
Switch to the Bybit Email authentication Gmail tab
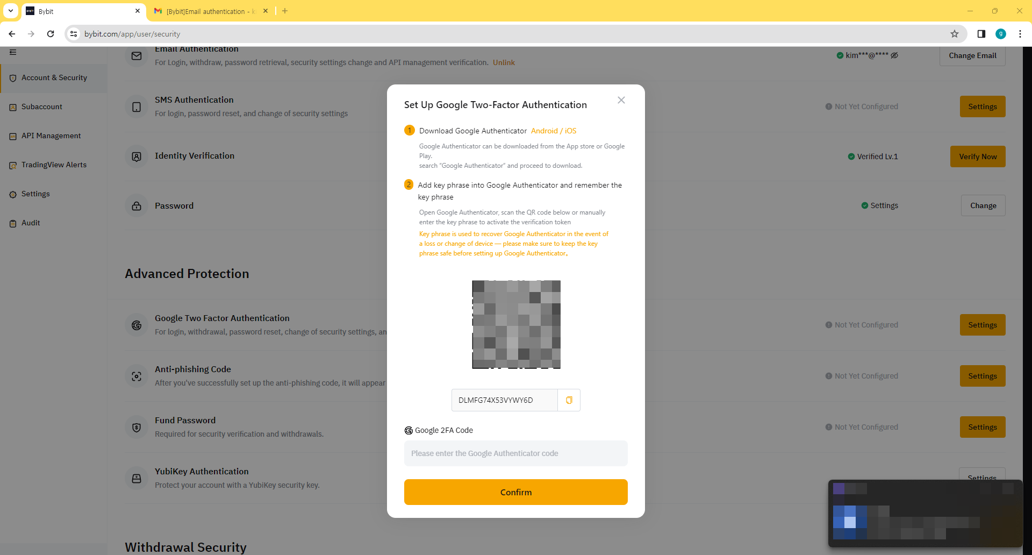(x=210, y=11)
